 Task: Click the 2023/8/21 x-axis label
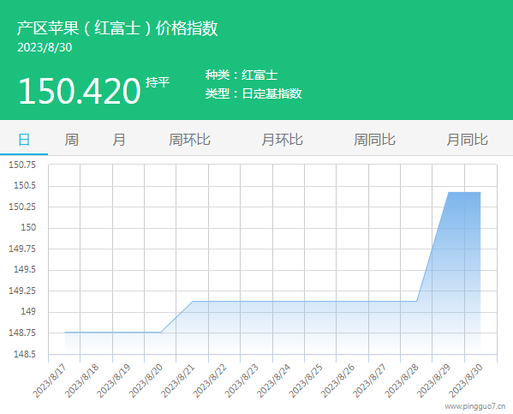click(177, 381)
